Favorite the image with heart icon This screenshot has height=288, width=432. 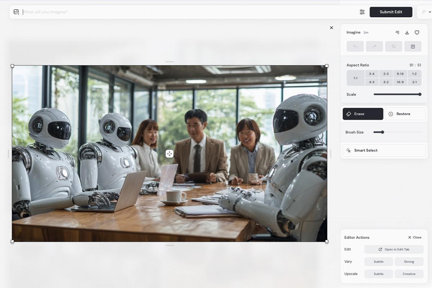coord(417,32)
